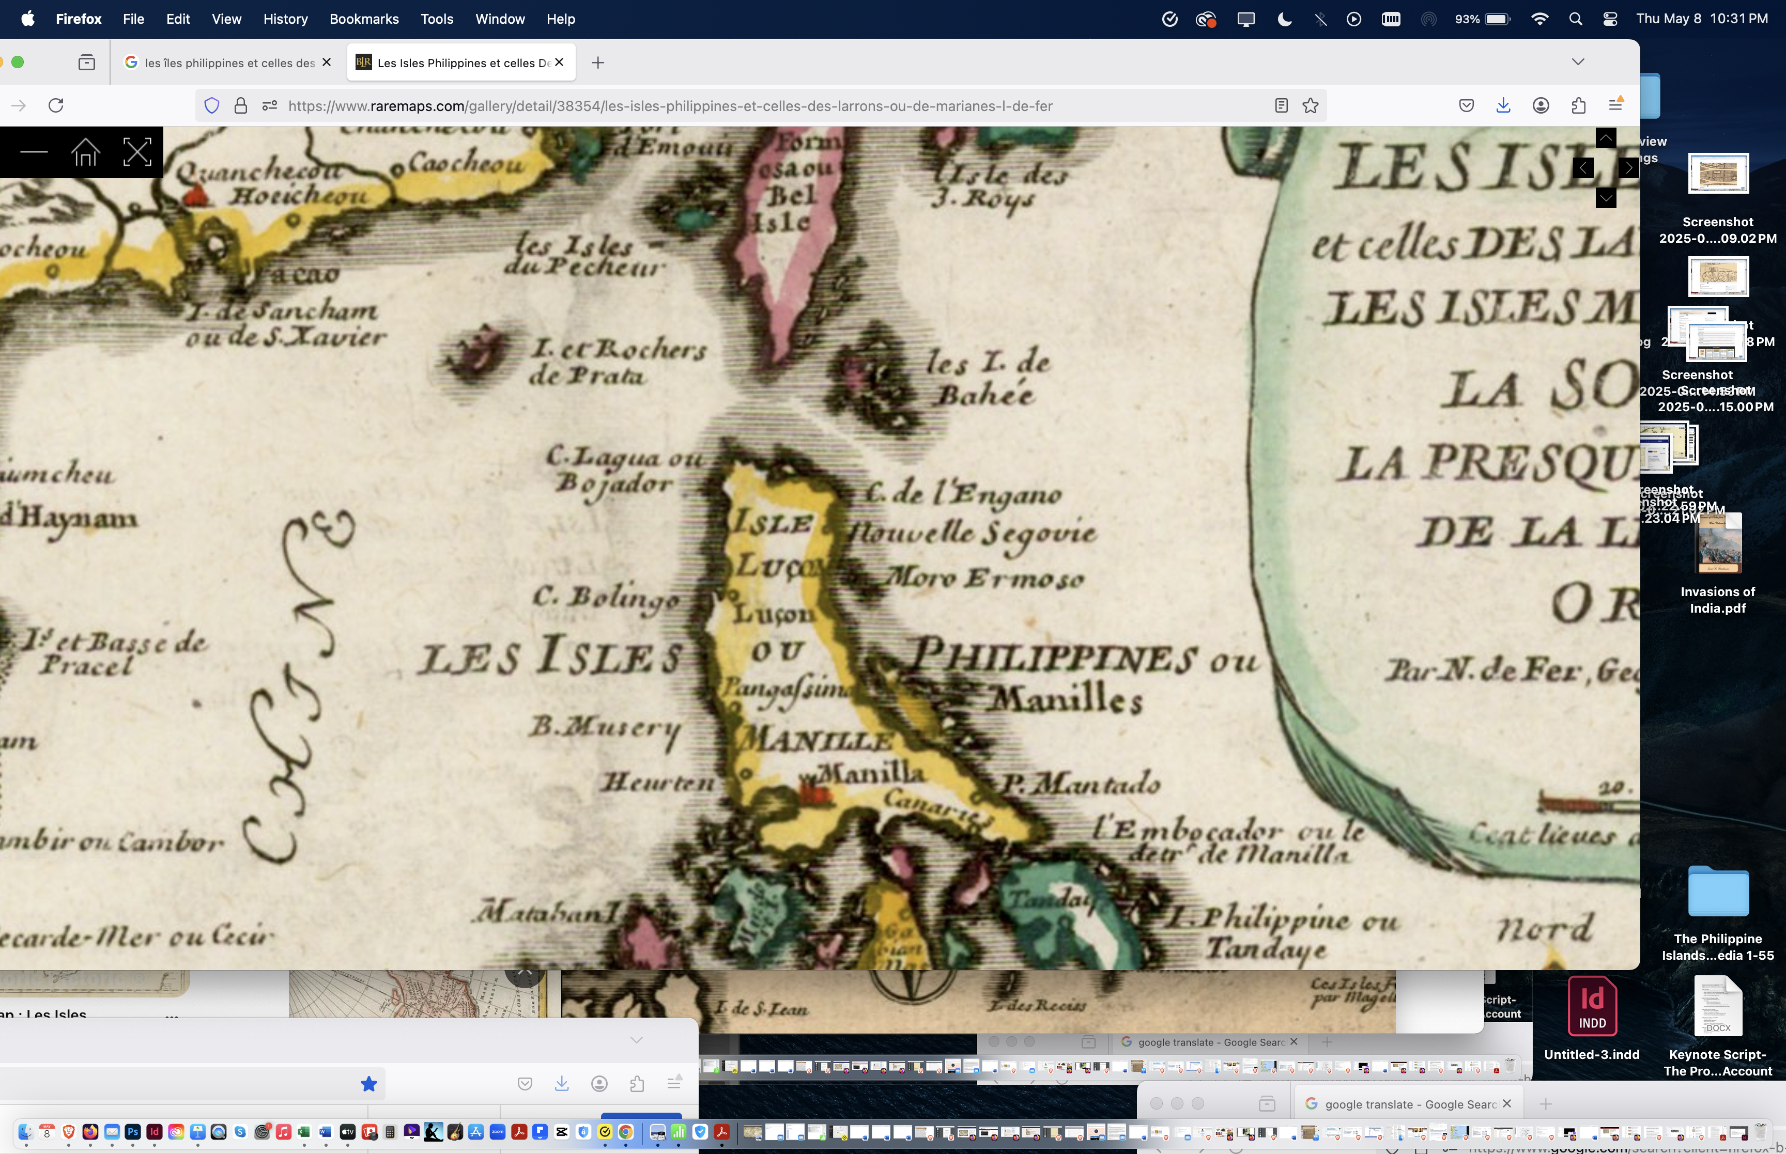Toggle Do Not Disturb moon in menu bar

pos(1284,20)
